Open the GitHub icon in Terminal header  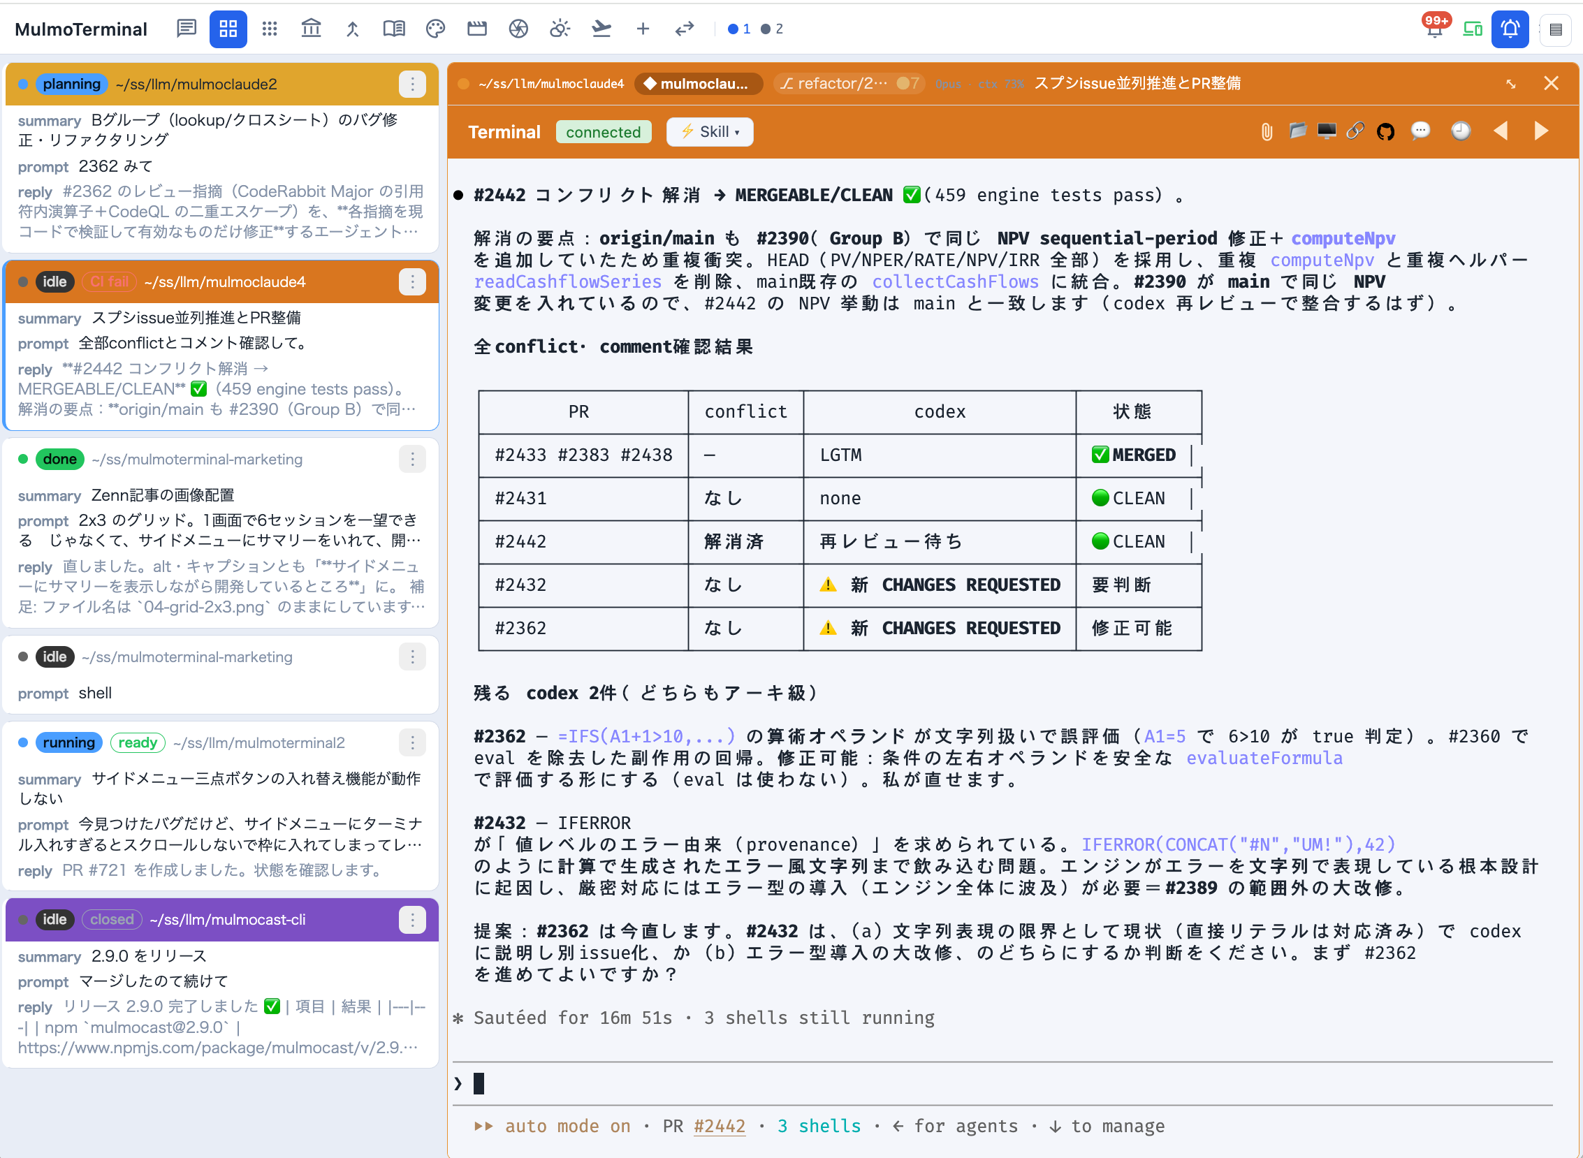[x=1385, y=131]
